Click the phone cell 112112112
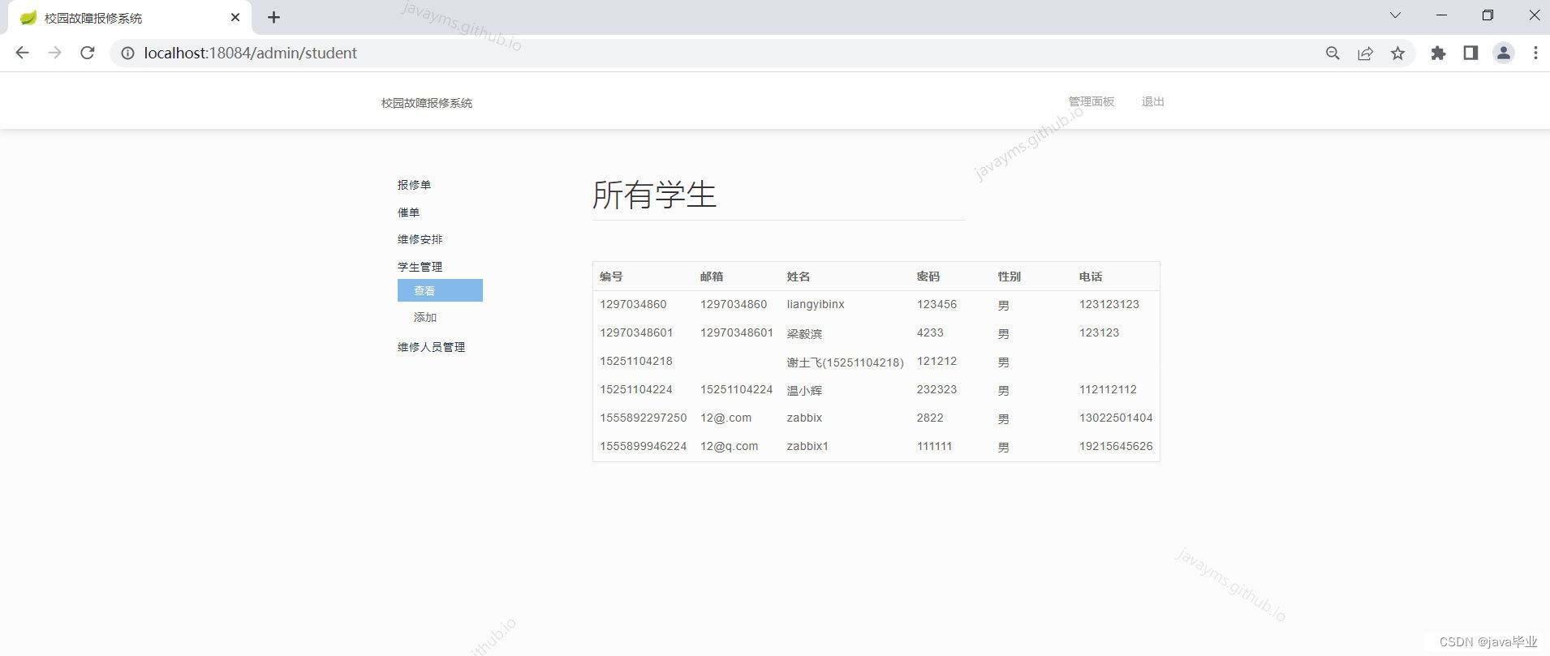The height and width of the screenshot is (656, 1550). tap(1108, 390)
